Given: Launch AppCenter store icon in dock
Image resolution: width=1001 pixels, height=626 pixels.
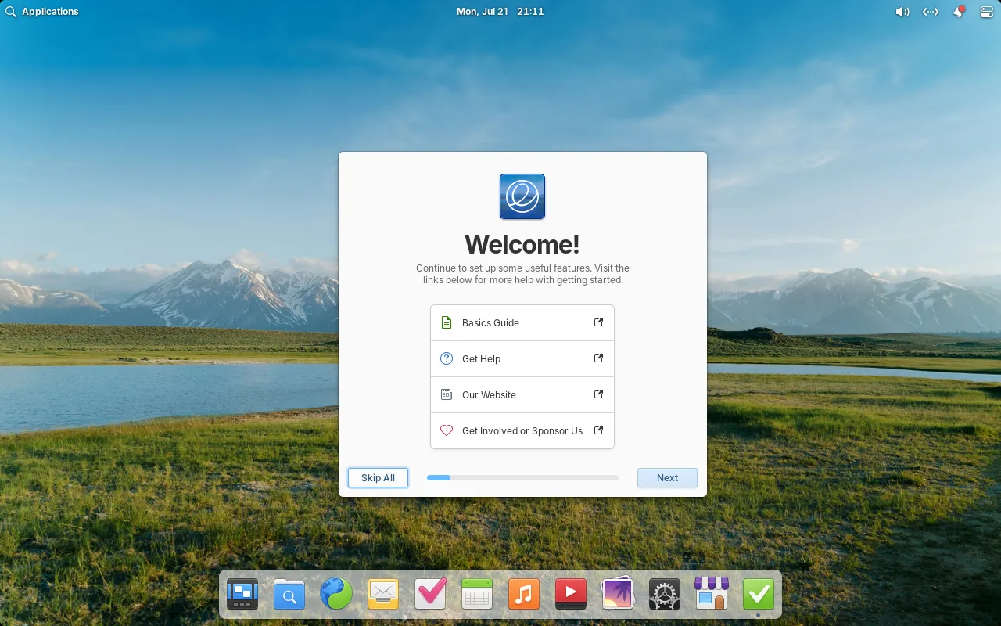Looking at the screenshot, I should pos(712,595).
